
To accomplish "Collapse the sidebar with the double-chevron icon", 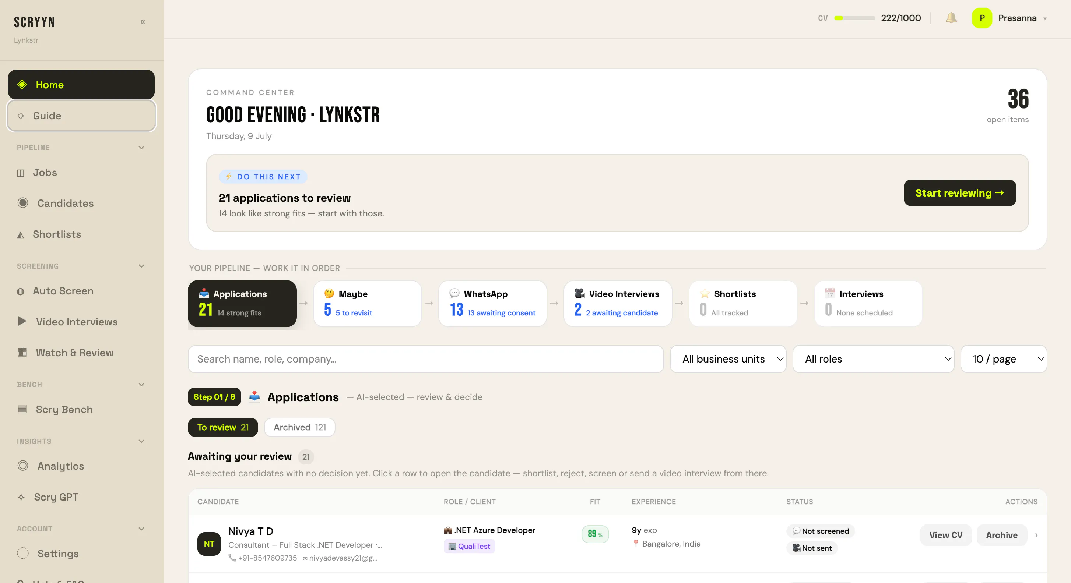I will [x=143, y=22].
